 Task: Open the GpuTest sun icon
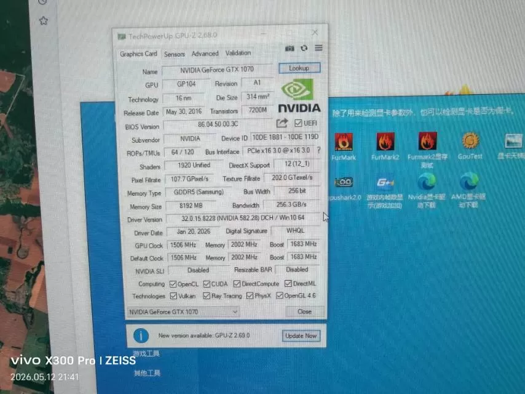click(470, 140)
